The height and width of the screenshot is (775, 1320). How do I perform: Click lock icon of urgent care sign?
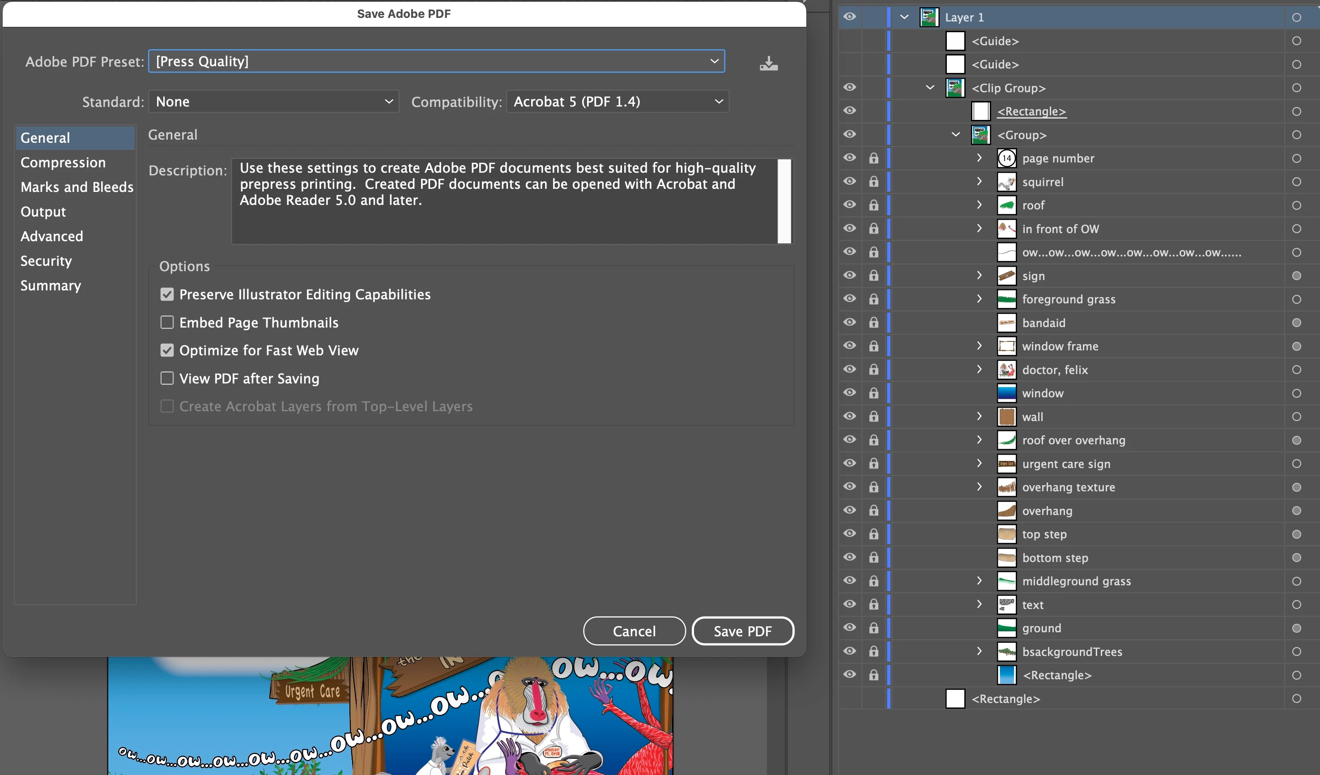(x=873, y=464)
